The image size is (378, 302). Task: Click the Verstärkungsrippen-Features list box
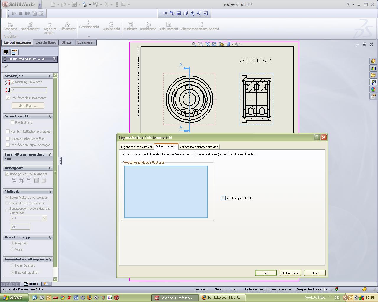[x=166, y=192]
